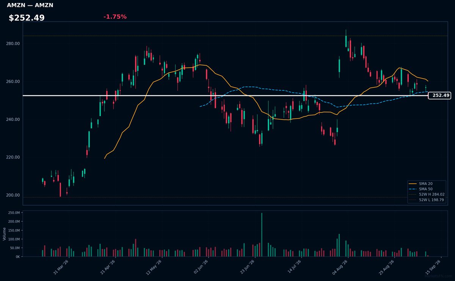Click the 250.0M volume axis label
Viewport: 455px width, 281px height.
pyautogui.click(x=14, y=213)
